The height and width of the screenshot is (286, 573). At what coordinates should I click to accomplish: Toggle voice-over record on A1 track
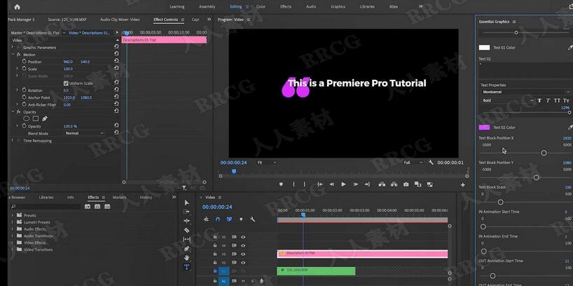[x=262, y=281]
